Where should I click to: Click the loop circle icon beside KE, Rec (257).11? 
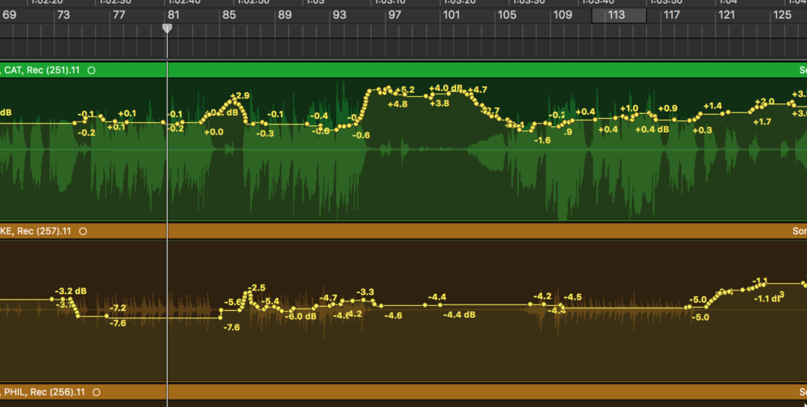point(83,231)
